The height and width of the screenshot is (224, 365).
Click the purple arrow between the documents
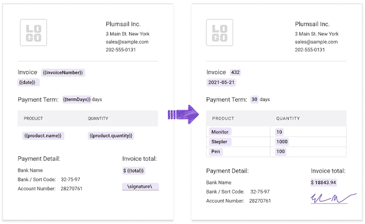coord(182,114)
